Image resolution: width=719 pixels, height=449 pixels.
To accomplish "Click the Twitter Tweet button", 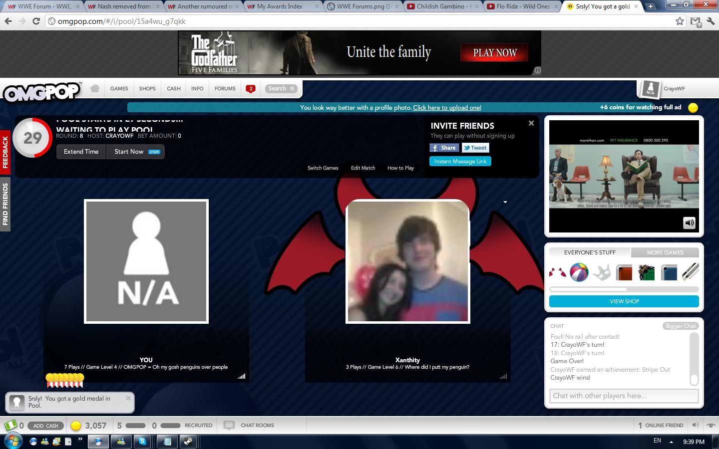I will pos(475,148).
